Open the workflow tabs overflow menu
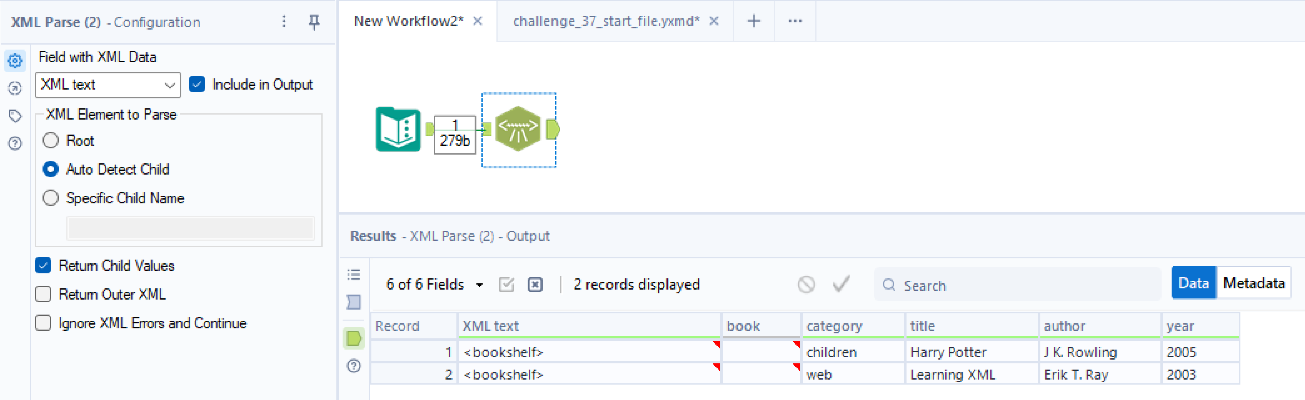The image size is (1305, 400). pos(795,21)
